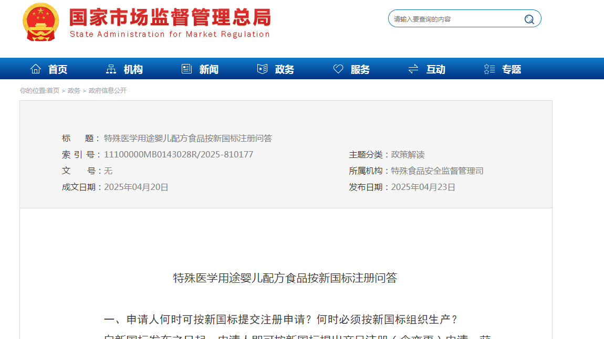Click the national emblem logo

coord(40,22)
